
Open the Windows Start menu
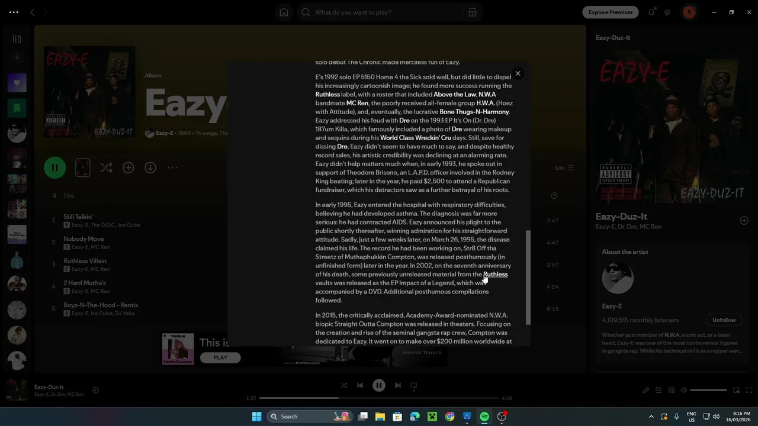pyautogui.click(x=256, y=417)
